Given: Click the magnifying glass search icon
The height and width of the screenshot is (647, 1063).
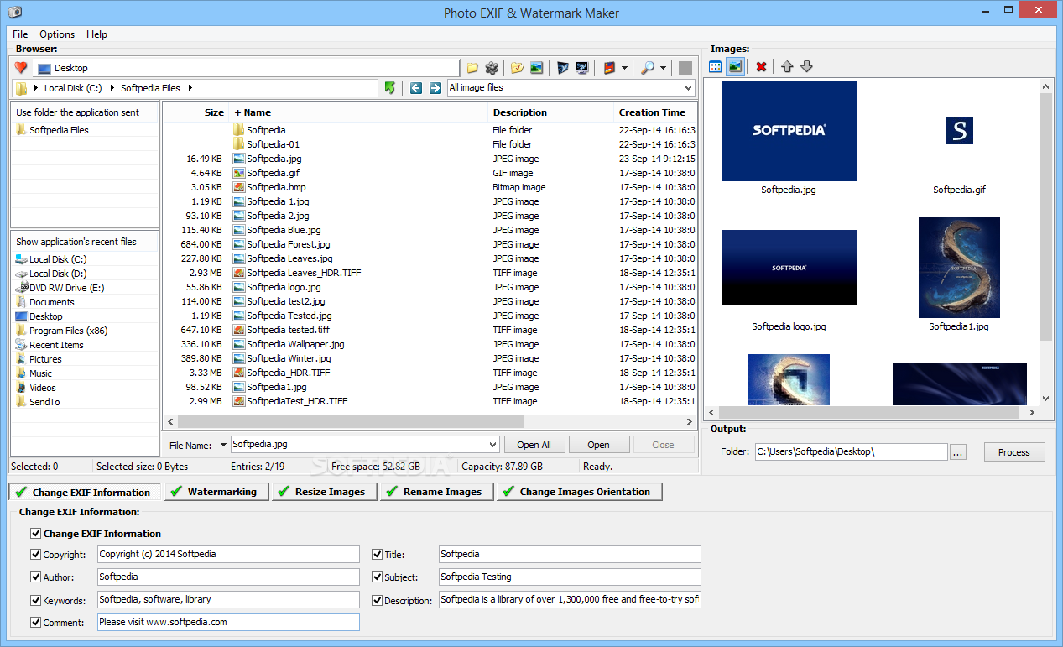Looking at the screenshot, I should (x=648, y=68).
